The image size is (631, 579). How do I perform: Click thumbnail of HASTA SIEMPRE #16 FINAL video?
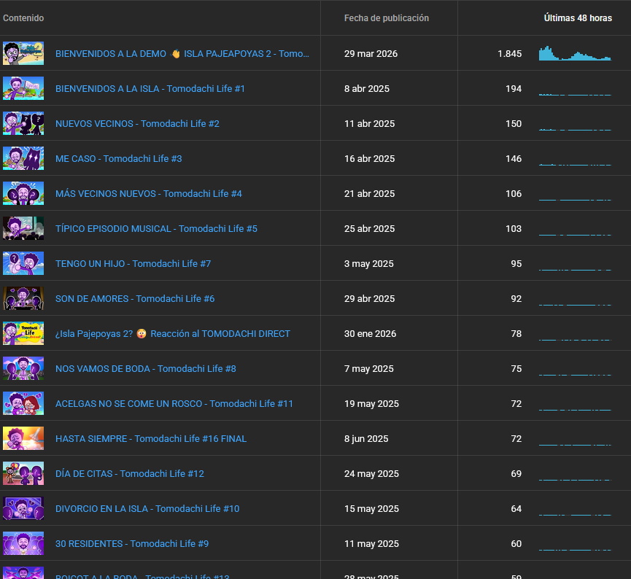(x=23, y=438)
